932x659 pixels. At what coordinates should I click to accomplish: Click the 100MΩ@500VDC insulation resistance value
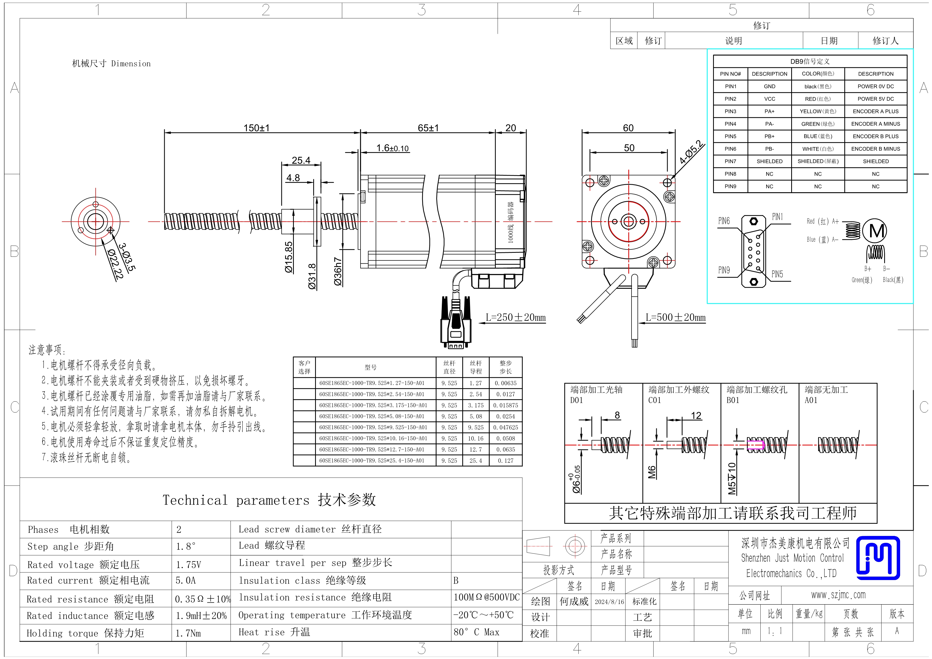[486, 597]
